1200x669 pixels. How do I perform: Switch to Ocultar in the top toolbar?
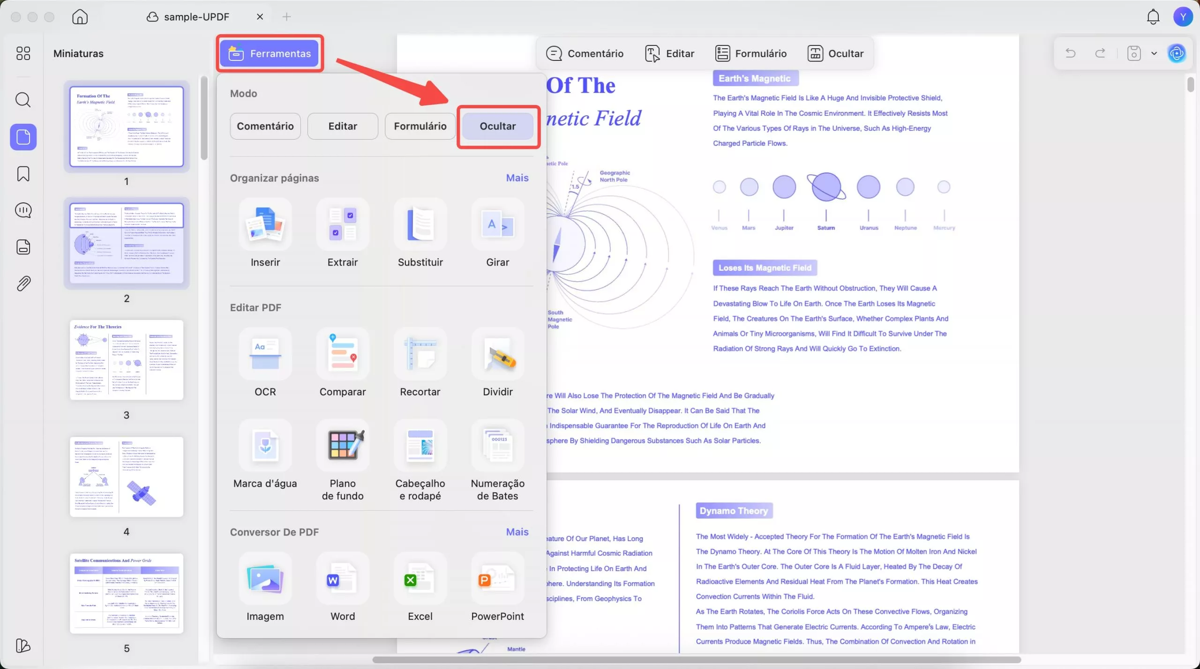pos(835,53)
